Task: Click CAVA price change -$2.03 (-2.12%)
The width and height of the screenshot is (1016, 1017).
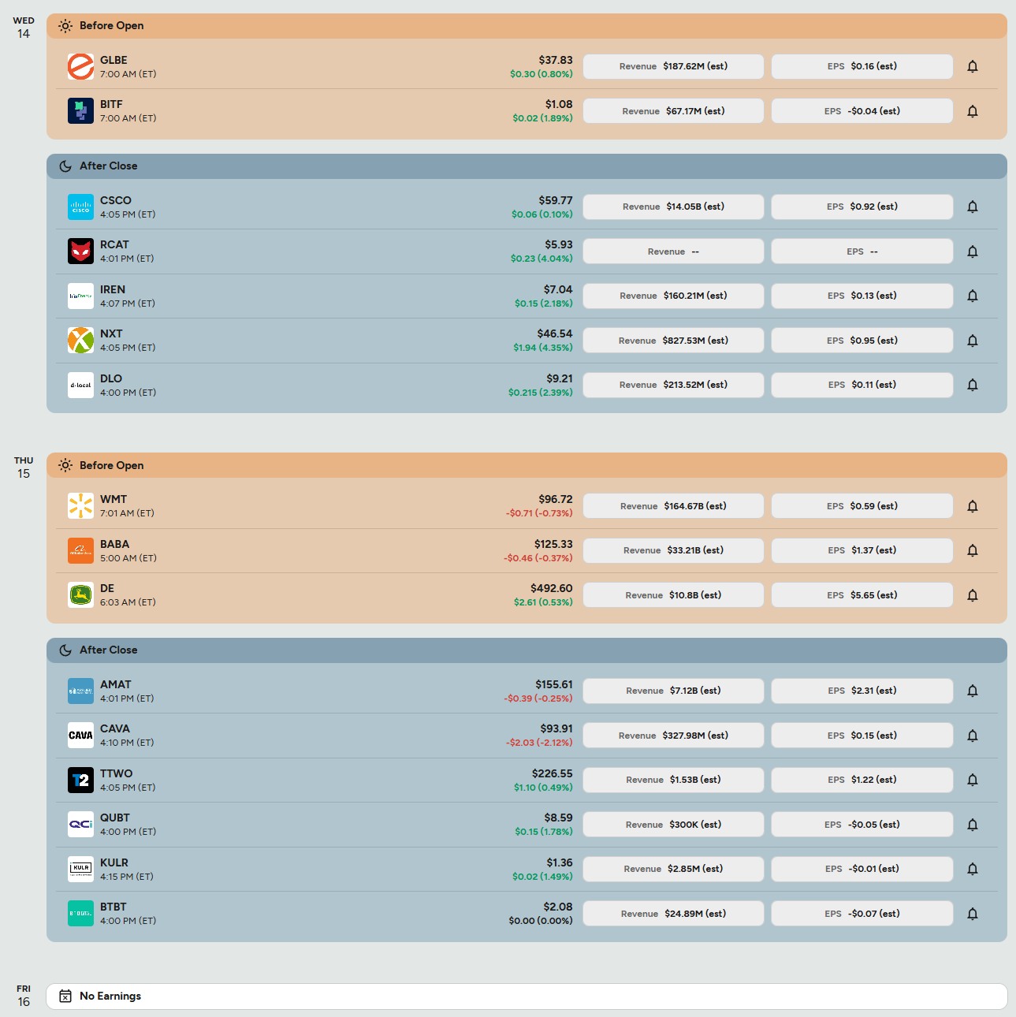Action: point(539,743)
